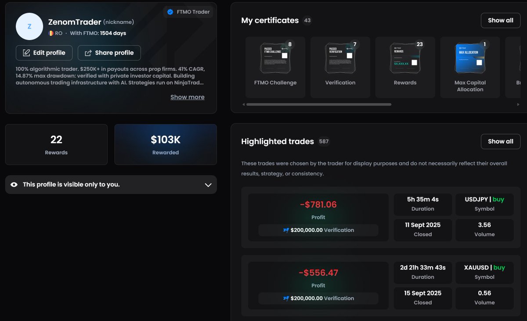The height and width of the screenshot is (321, 527).
Task: Click the ZenomTrader avatar circle
Action: coord(29,26)
